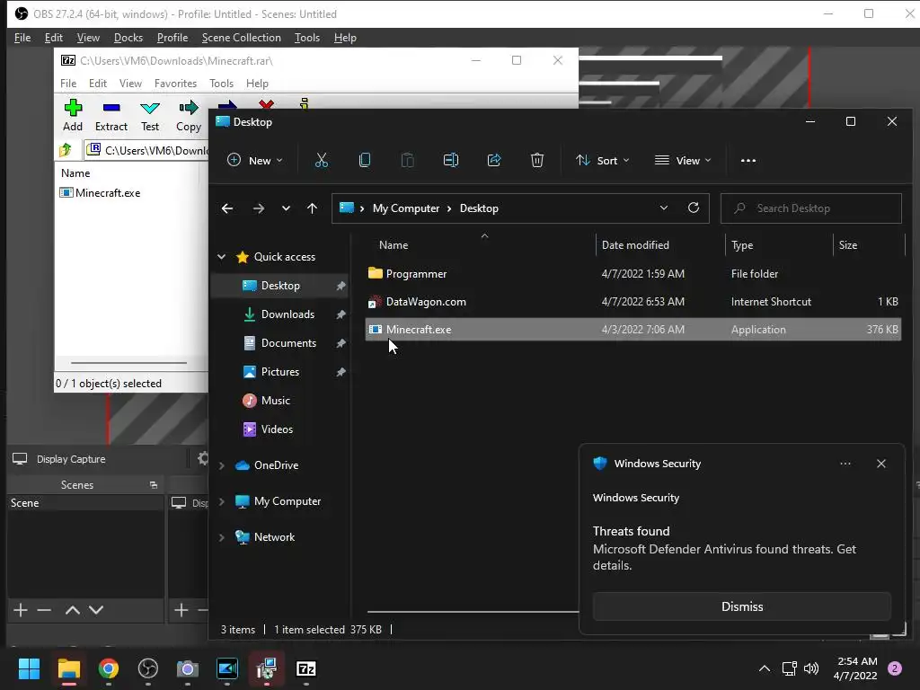Image resolution: width=920 pixels, height=690 pixels.
Task: Click the Paste icon in Explorer toolbar
Action: point(407,160)
